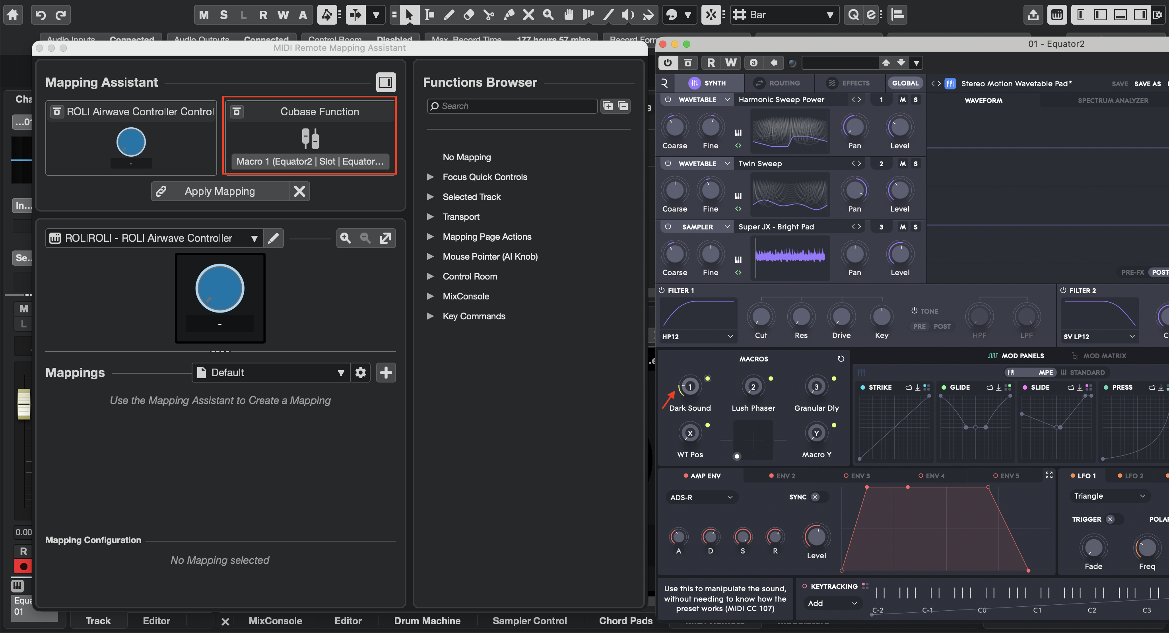Toggle Filter 1 power button
Image resolution: width=1169 pixels, height=633 pixels.
pyautogui.click(x=662, y=290)
